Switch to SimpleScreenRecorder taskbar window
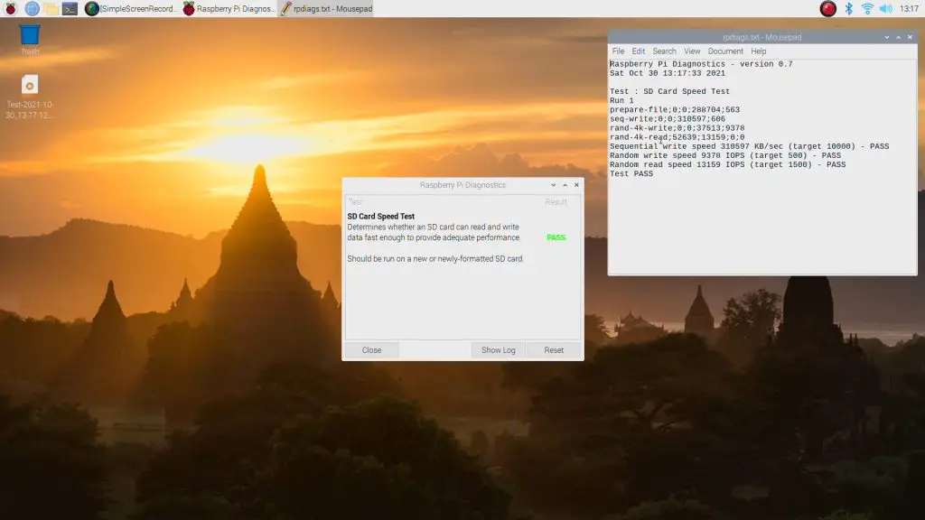Viewport: 925px width, 520px height. pyautogui.click(x=131, y=9)
